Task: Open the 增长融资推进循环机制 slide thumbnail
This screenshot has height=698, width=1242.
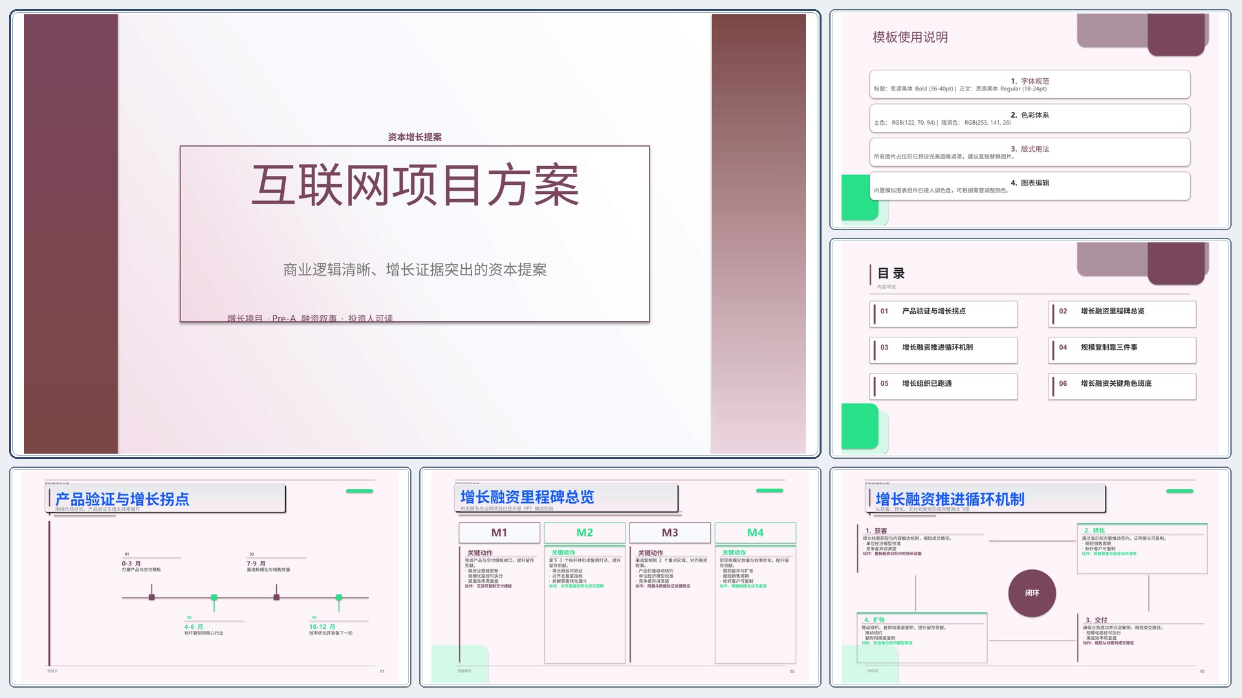Action: 1030,577
